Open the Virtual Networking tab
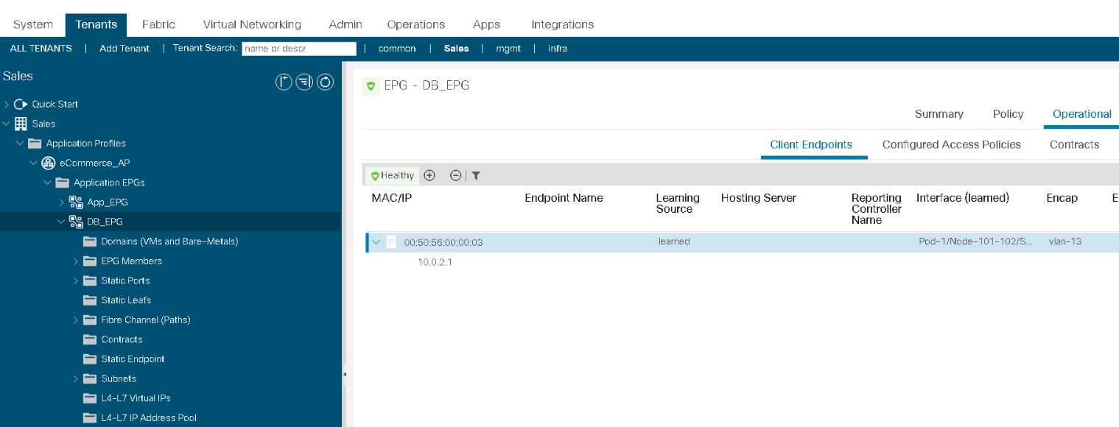 click(252, 24)
